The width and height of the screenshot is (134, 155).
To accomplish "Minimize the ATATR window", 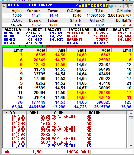I will click(x=121, y=6).
